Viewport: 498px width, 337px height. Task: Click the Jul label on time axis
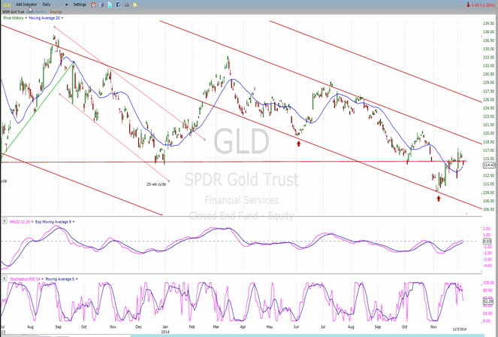pos(323,326)
